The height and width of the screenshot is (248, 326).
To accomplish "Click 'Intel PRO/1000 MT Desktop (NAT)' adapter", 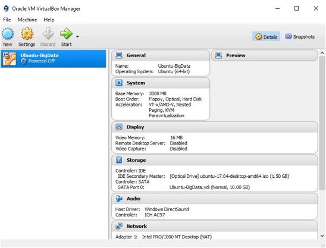I will pos(177,237).
